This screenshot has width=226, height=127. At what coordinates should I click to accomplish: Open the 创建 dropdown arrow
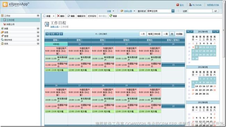click(x=113, y=11)
